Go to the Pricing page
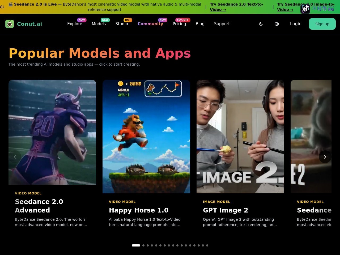The height and width of the screenshot is (255, 340). coord(179,24)
